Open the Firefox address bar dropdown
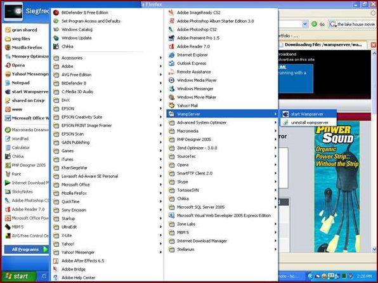The width and height of the screenshot is (378, 283). [305, 24]
